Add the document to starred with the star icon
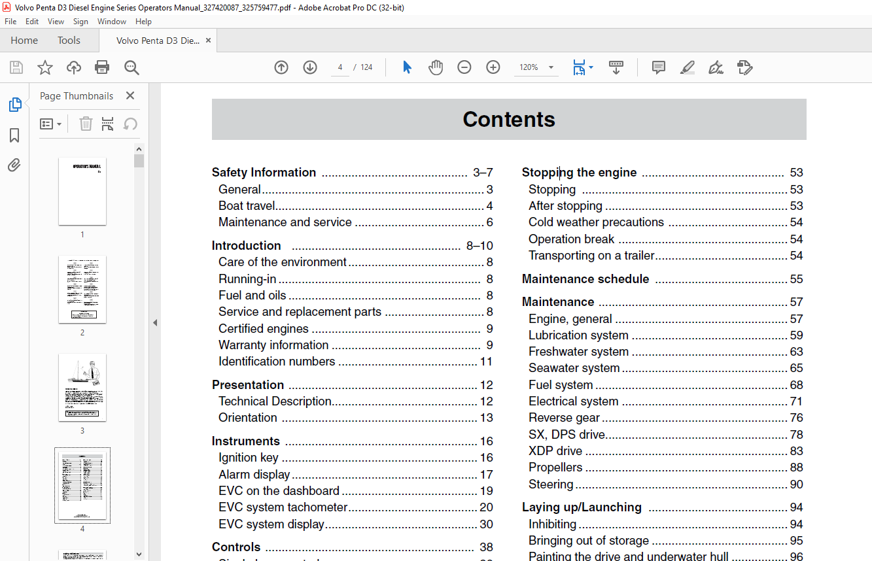The height and width of the screenshot is (561, 872). tap(44, 67)
